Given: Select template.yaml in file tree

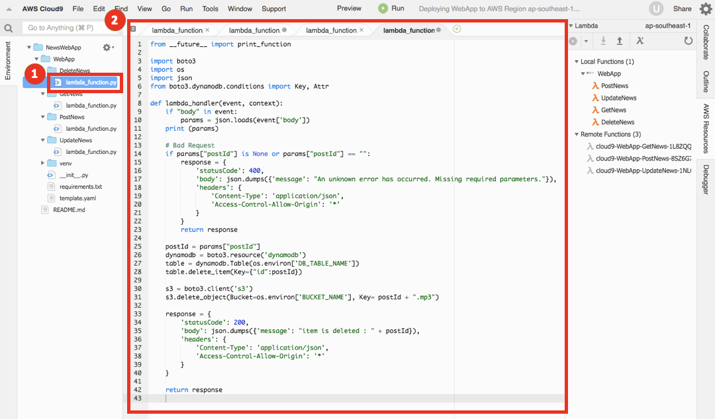Looking at the screenshot, I should point(77,198).
